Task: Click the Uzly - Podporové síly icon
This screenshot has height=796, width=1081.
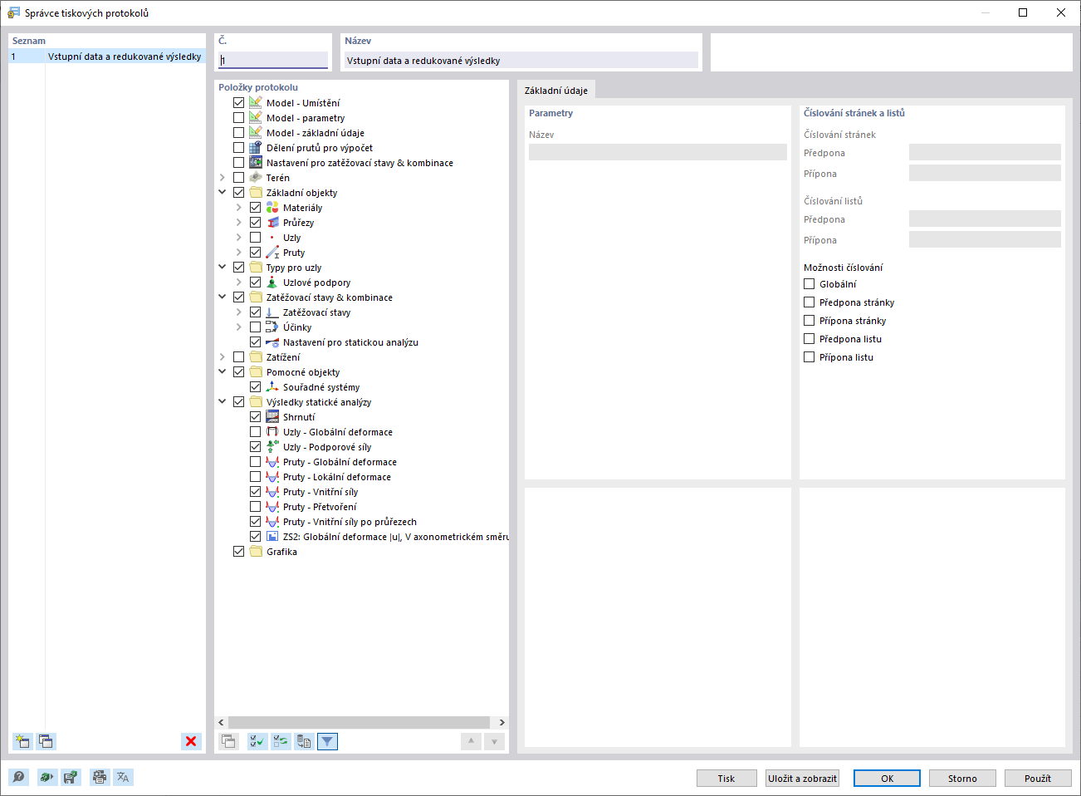Action: (272, 447)
